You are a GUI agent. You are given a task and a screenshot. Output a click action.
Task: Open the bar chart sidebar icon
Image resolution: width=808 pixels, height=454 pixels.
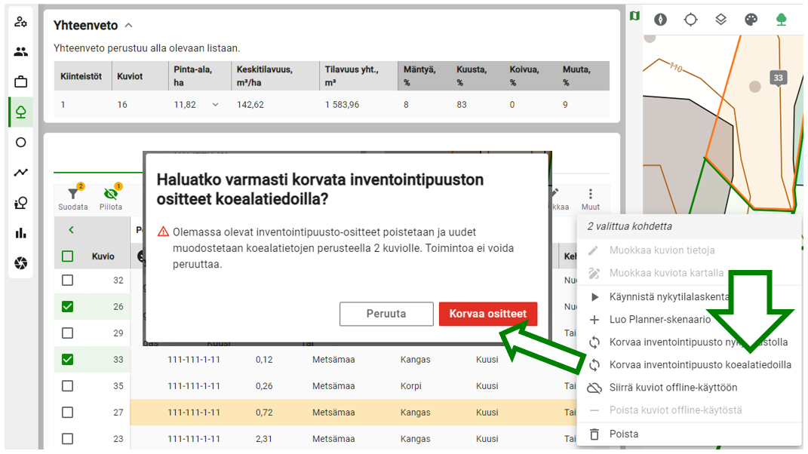click(20, 233)
